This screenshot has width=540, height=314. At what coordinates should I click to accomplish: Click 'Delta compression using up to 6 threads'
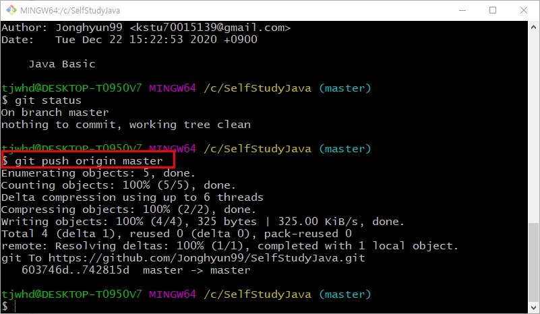tap(132, 197)
